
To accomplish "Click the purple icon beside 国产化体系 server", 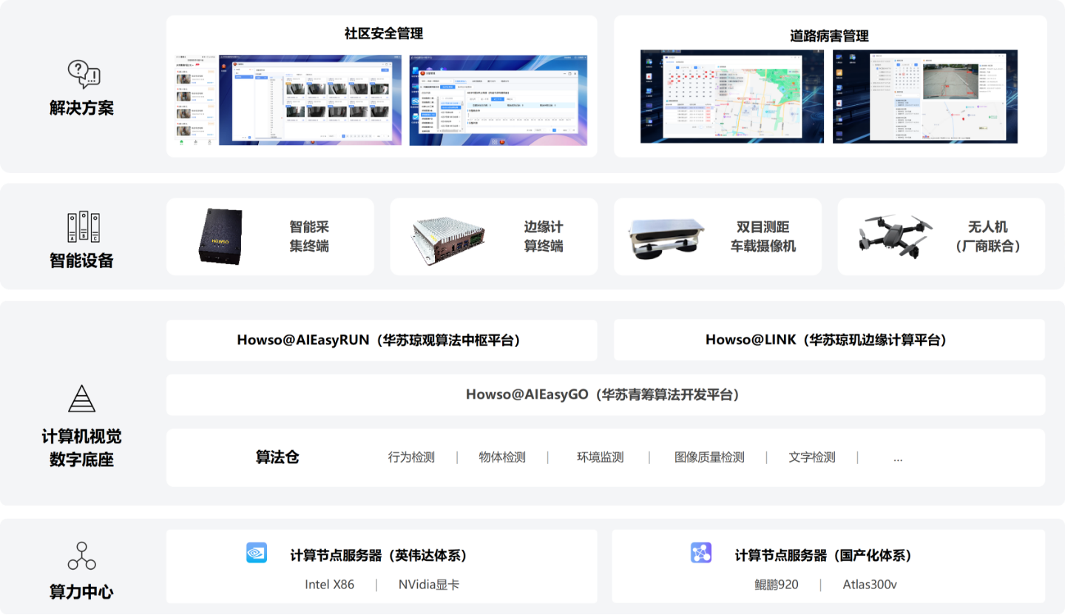I will 701,553.
